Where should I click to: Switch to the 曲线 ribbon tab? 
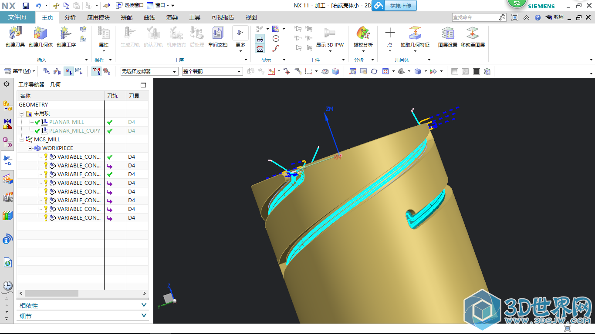click(x=149, y=17)
